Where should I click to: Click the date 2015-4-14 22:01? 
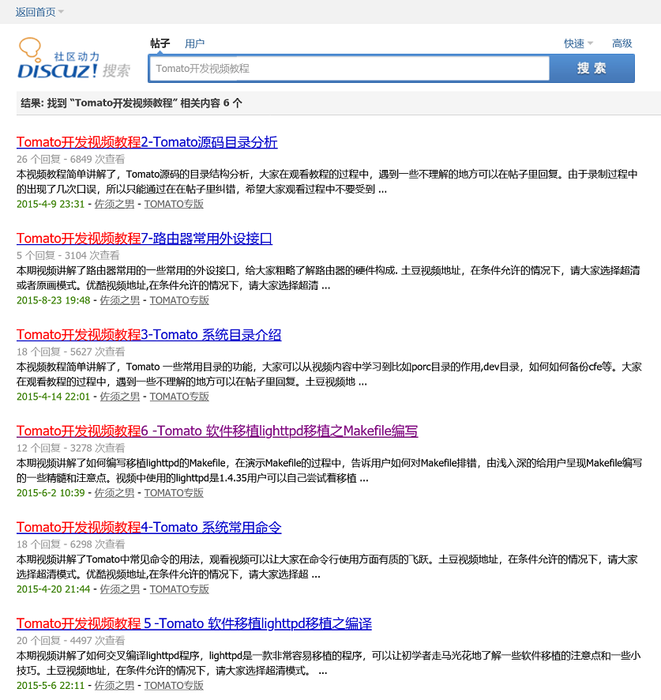coord(53,397)
